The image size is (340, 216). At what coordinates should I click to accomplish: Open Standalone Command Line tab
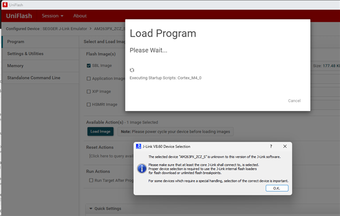pos(40,78)
